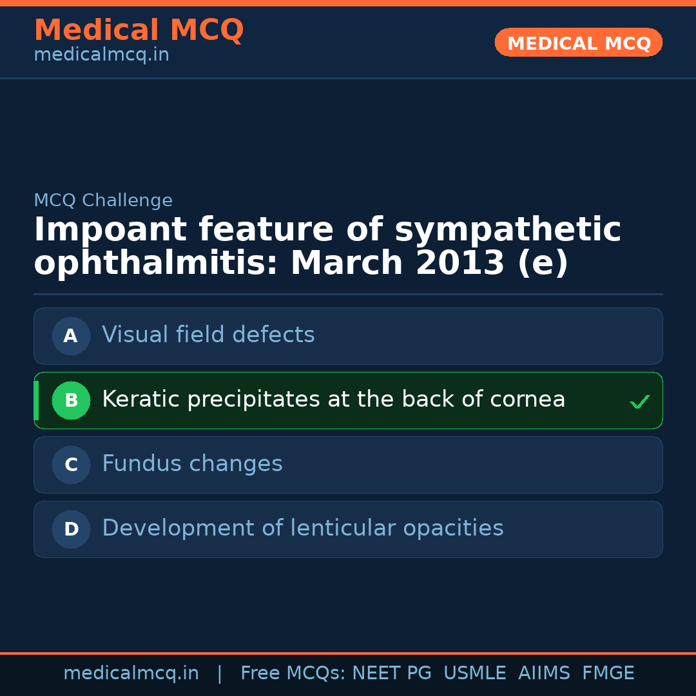Visit medicalmcq.in link under header

[x=101, y=55]
